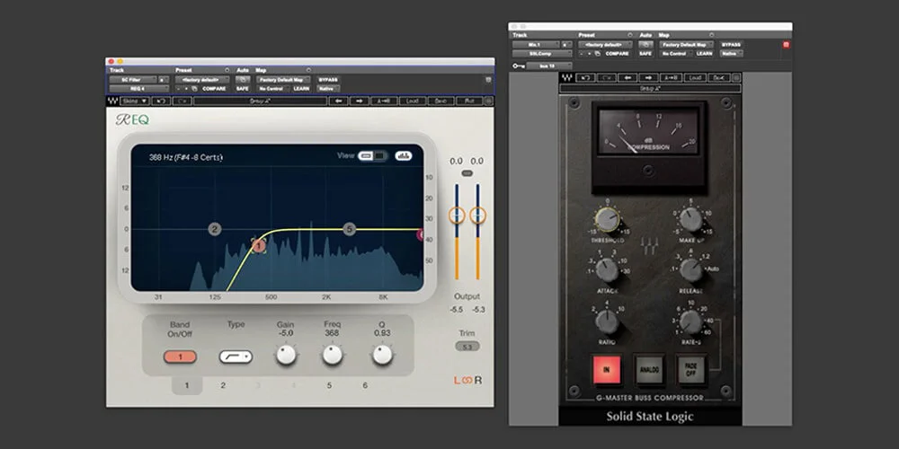Click automation enable icon in SSL Comp window
This screenshot has height=449, width=899.
tap(646, 45)
